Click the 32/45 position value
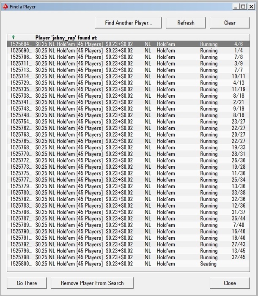 239,257
